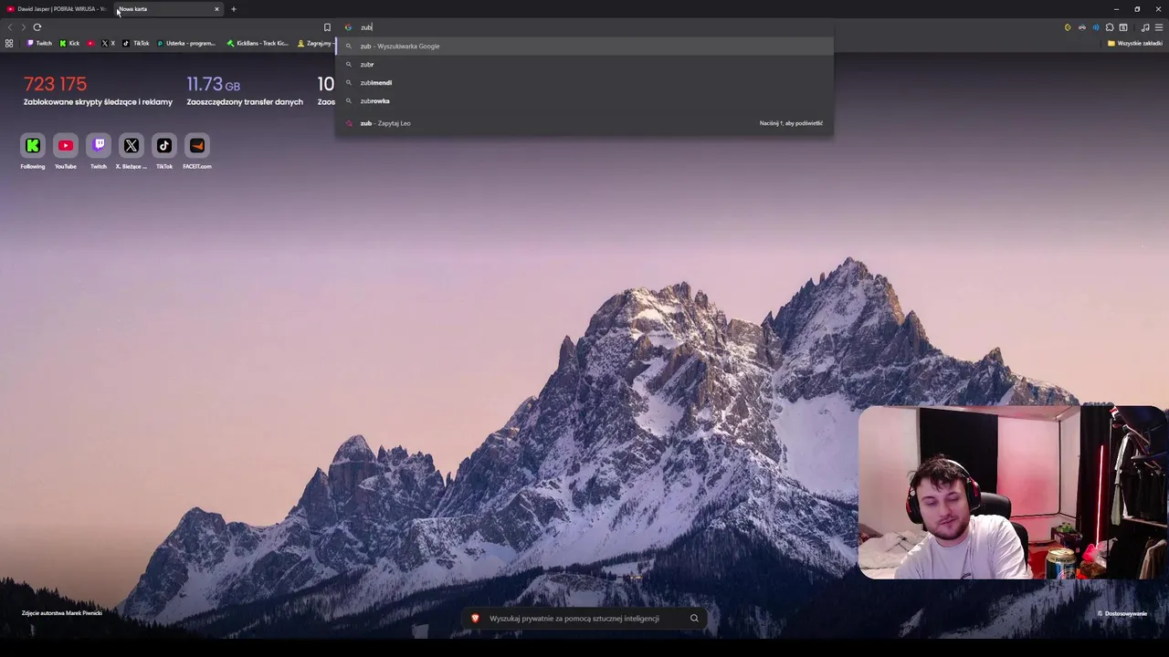Click the magnifier icon in bottom search box
This screenshot has width=1169, height=657.
(x=694, y=619)
